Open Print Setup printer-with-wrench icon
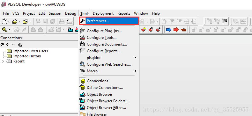The width and height of the screenshot is (252, 116). pyautogui.click(x=69, y=21)
